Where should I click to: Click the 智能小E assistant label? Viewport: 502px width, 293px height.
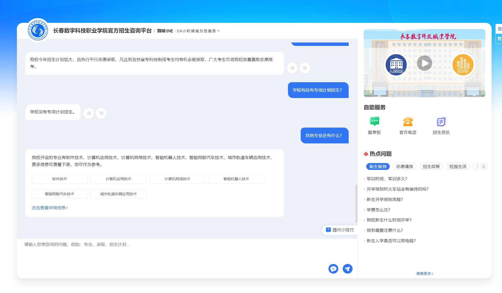point(165,31)
